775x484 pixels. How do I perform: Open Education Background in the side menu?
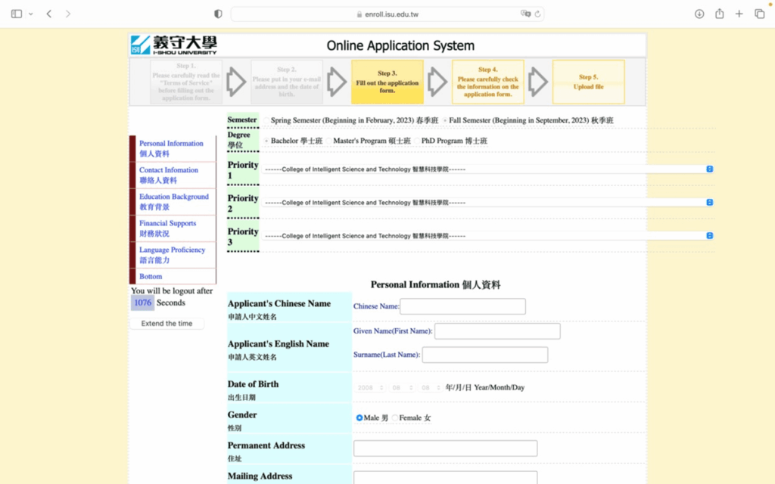tap(173, 201)
